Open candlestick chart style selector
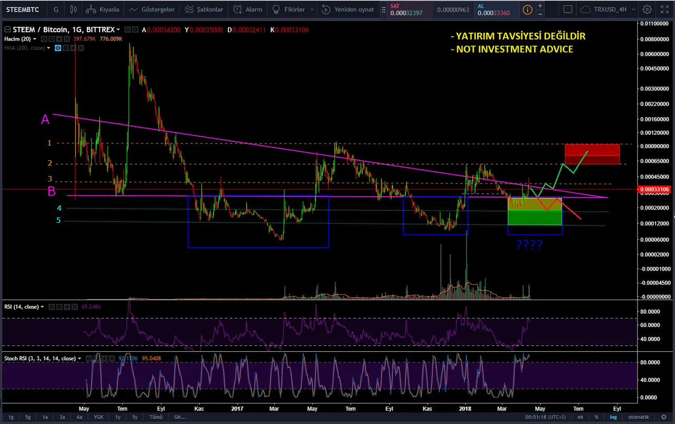Screen dimensions: 675x424 click(x=73, y=9)
